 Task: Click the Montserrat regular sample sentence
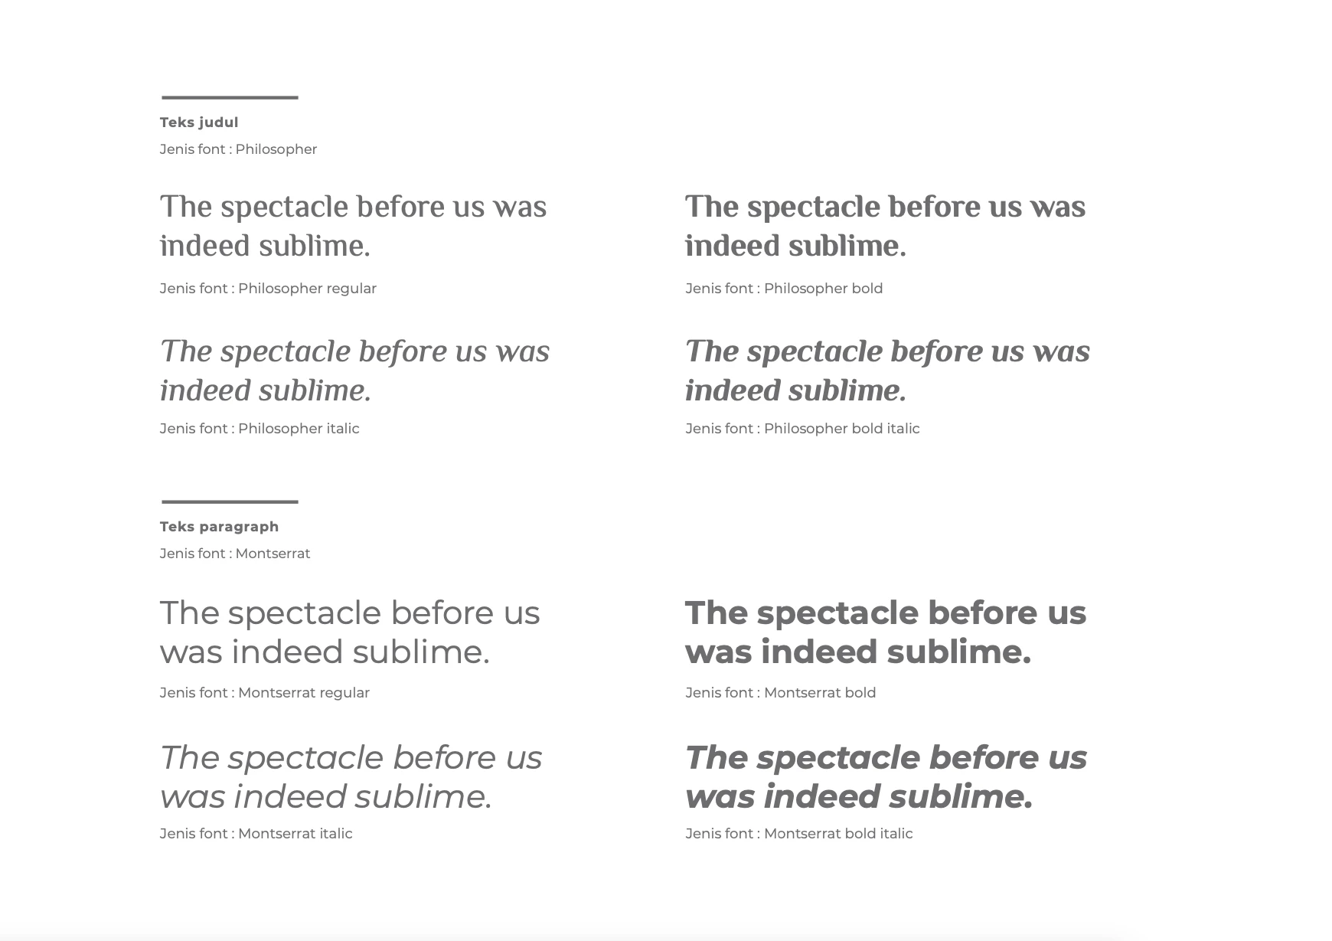[x=350, y=632]
